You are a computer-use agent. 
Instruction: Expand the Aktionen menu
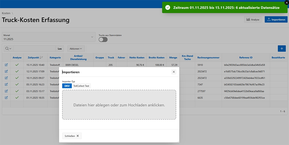coord(76,49)
